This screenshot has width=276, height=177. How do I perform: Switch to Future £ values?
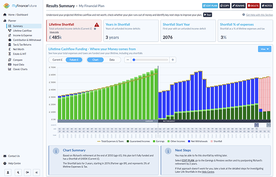tap(74, 60)
